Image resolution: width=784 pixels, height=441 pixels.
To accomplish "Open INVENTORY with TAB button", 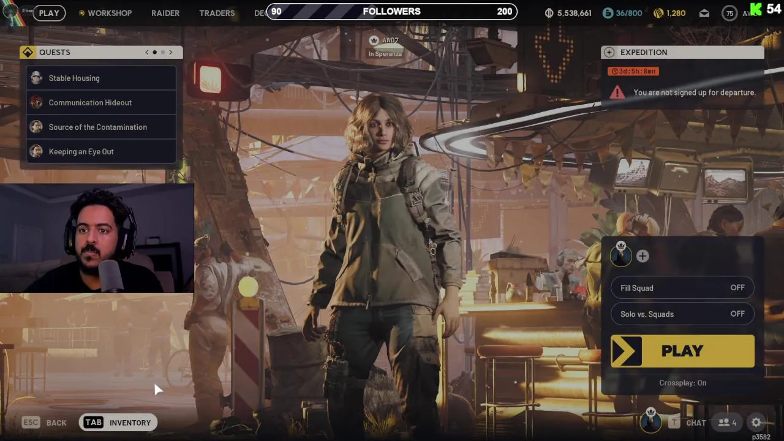I will (x=118, y=423).
